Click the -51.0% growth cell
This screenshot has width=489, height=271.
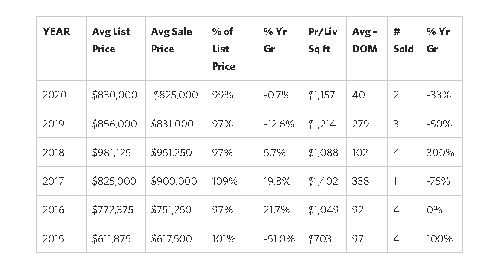coord(279,238)
